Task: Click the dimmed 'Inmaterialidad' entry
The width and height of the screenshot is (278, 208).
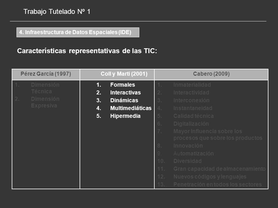Action: [x=192, y=85]
